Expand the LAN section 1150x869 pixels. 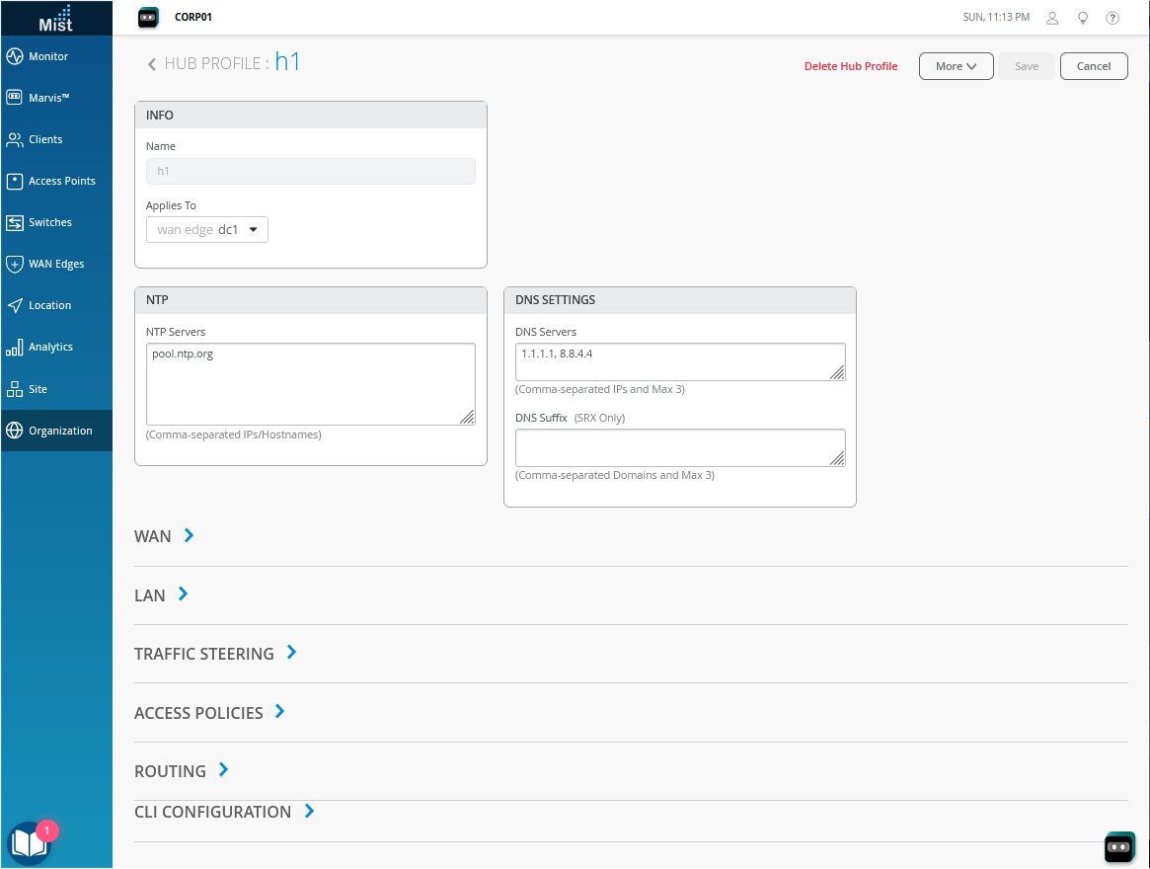[183, 594]
